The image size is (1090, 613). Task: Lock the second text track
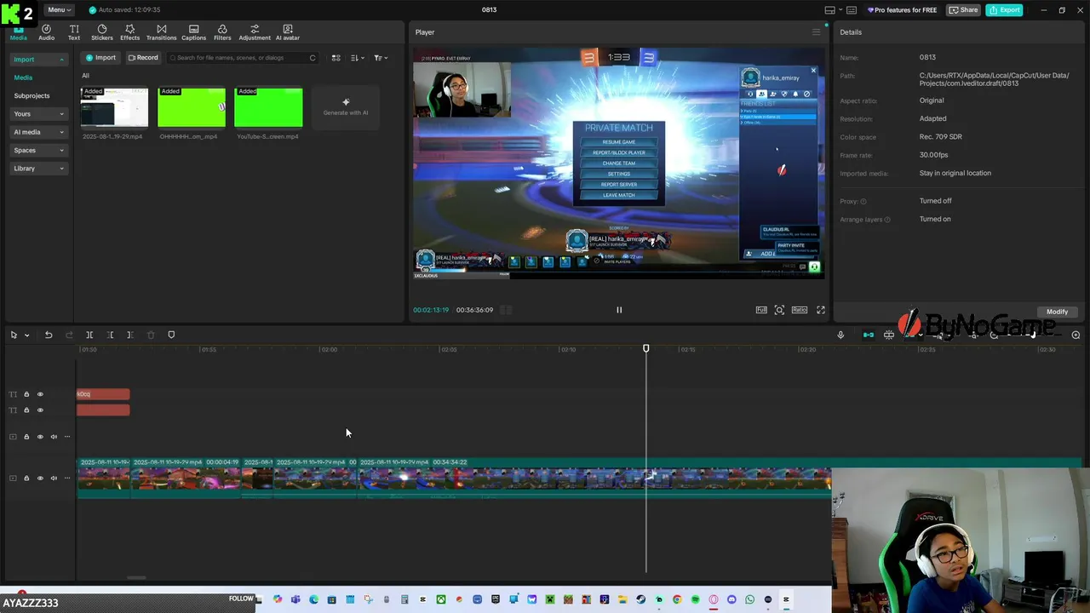[x=26, y=410]
